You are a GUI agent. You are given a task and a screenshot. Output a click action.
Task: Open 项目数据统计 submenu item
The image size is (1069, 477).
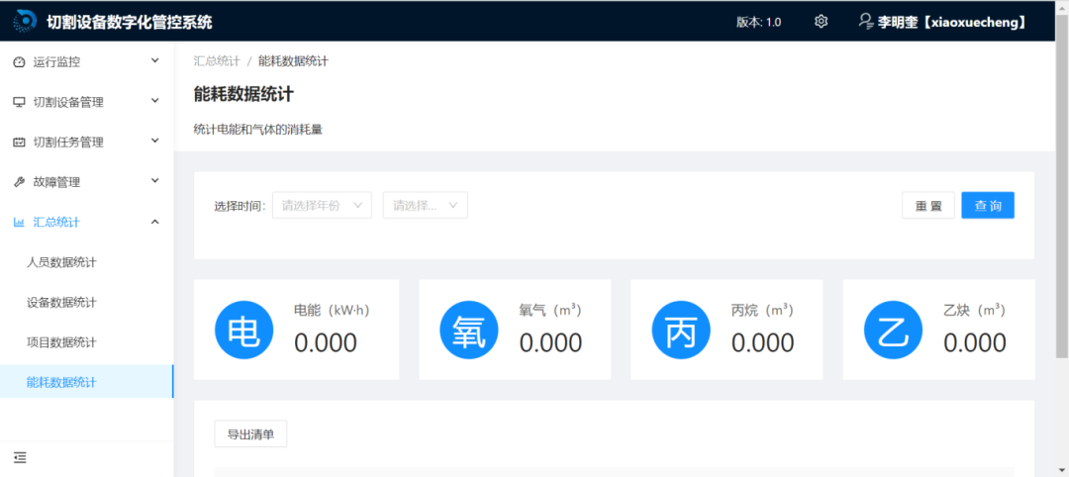[86, 342]
